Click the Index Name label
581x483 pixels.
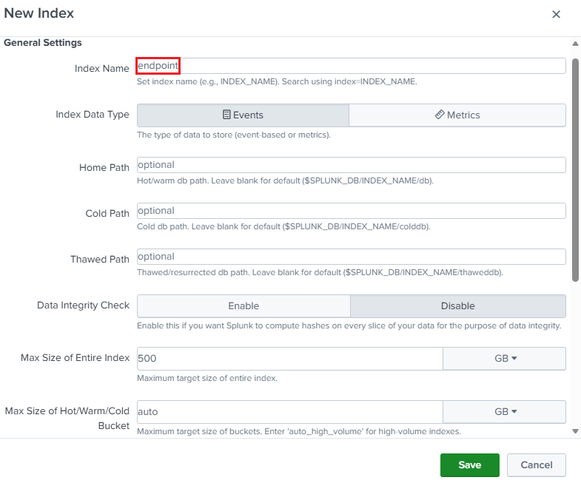102,69
